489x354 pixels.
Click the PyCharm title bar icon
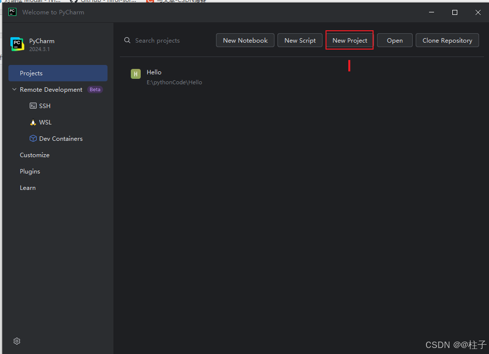pos(12,12)
